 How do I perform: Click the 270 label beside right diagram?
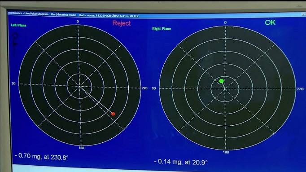click(300, 89)
